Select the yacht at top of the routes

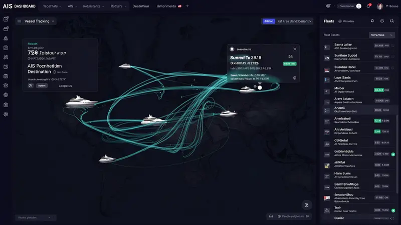click(x=125, y=66)
